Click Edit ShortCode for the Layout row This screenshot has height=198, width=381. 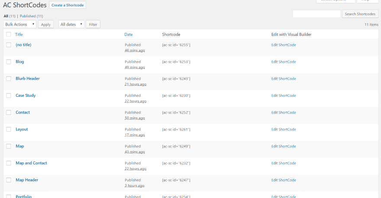coord(284,130)
